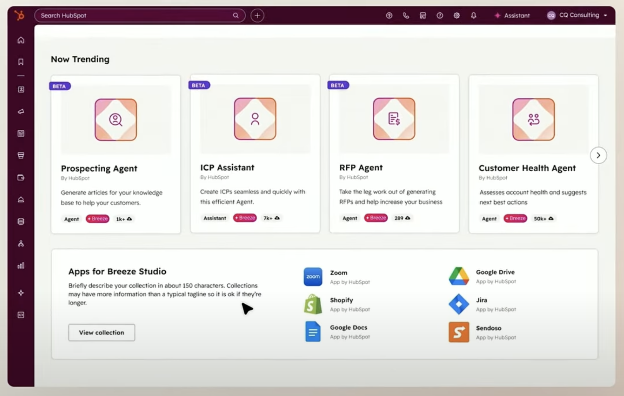Open the Zoom app name link
This screenshot has width=624, height=396.
(339, 273)
